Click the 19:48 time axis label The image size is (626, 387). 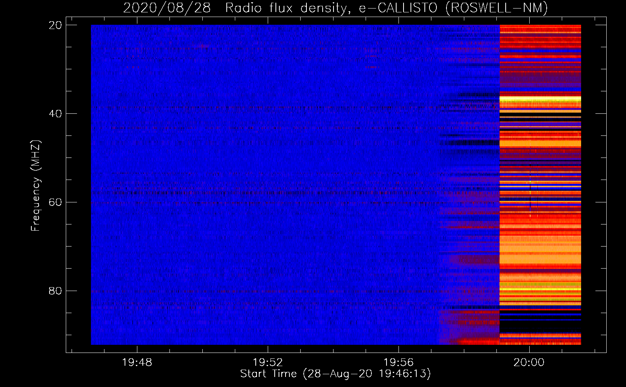[137, 363]
